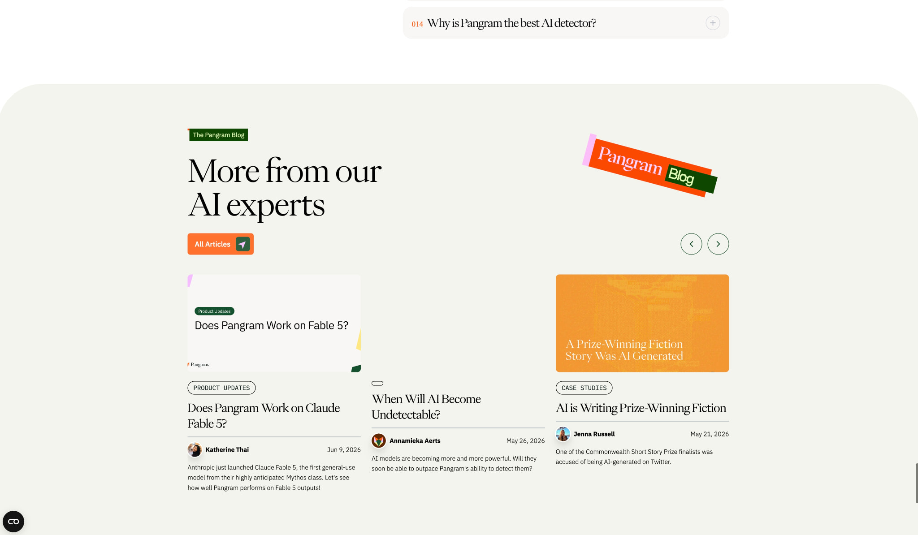The height and width of the screenshot is (535, 918).
Task: Select the CASE STUDIES category tag
Action: (584, 388)
